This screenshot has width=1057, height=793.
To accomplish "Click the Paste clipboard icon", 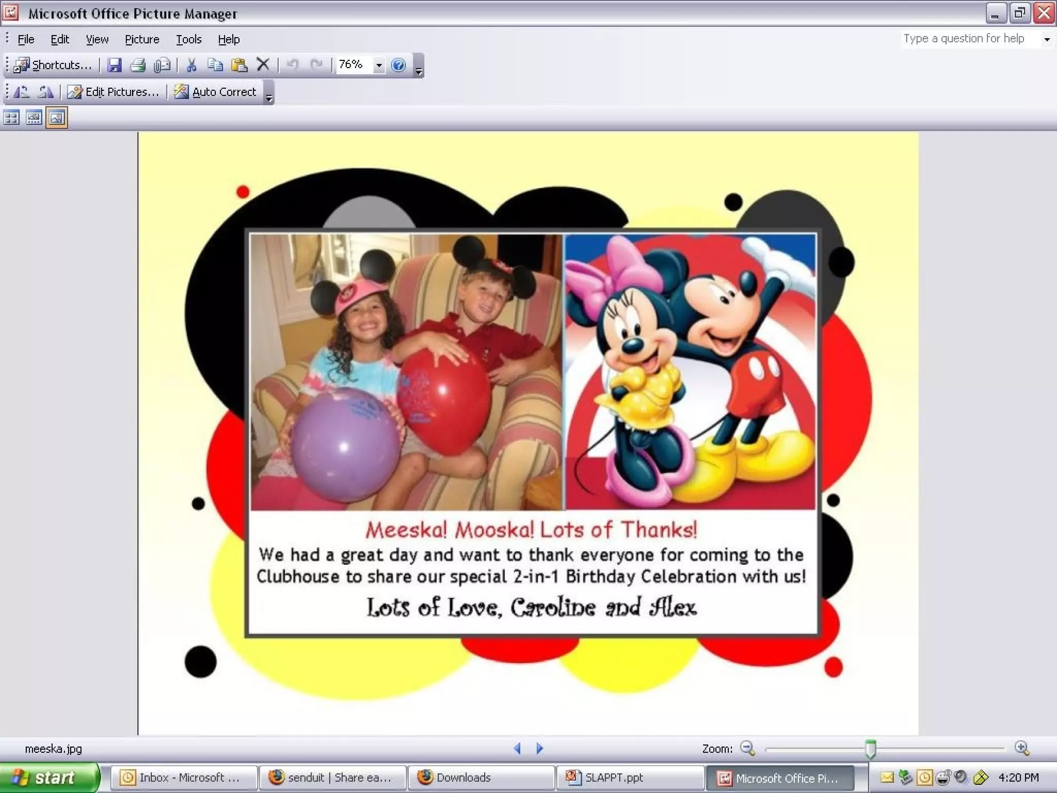I will [239, 65].
